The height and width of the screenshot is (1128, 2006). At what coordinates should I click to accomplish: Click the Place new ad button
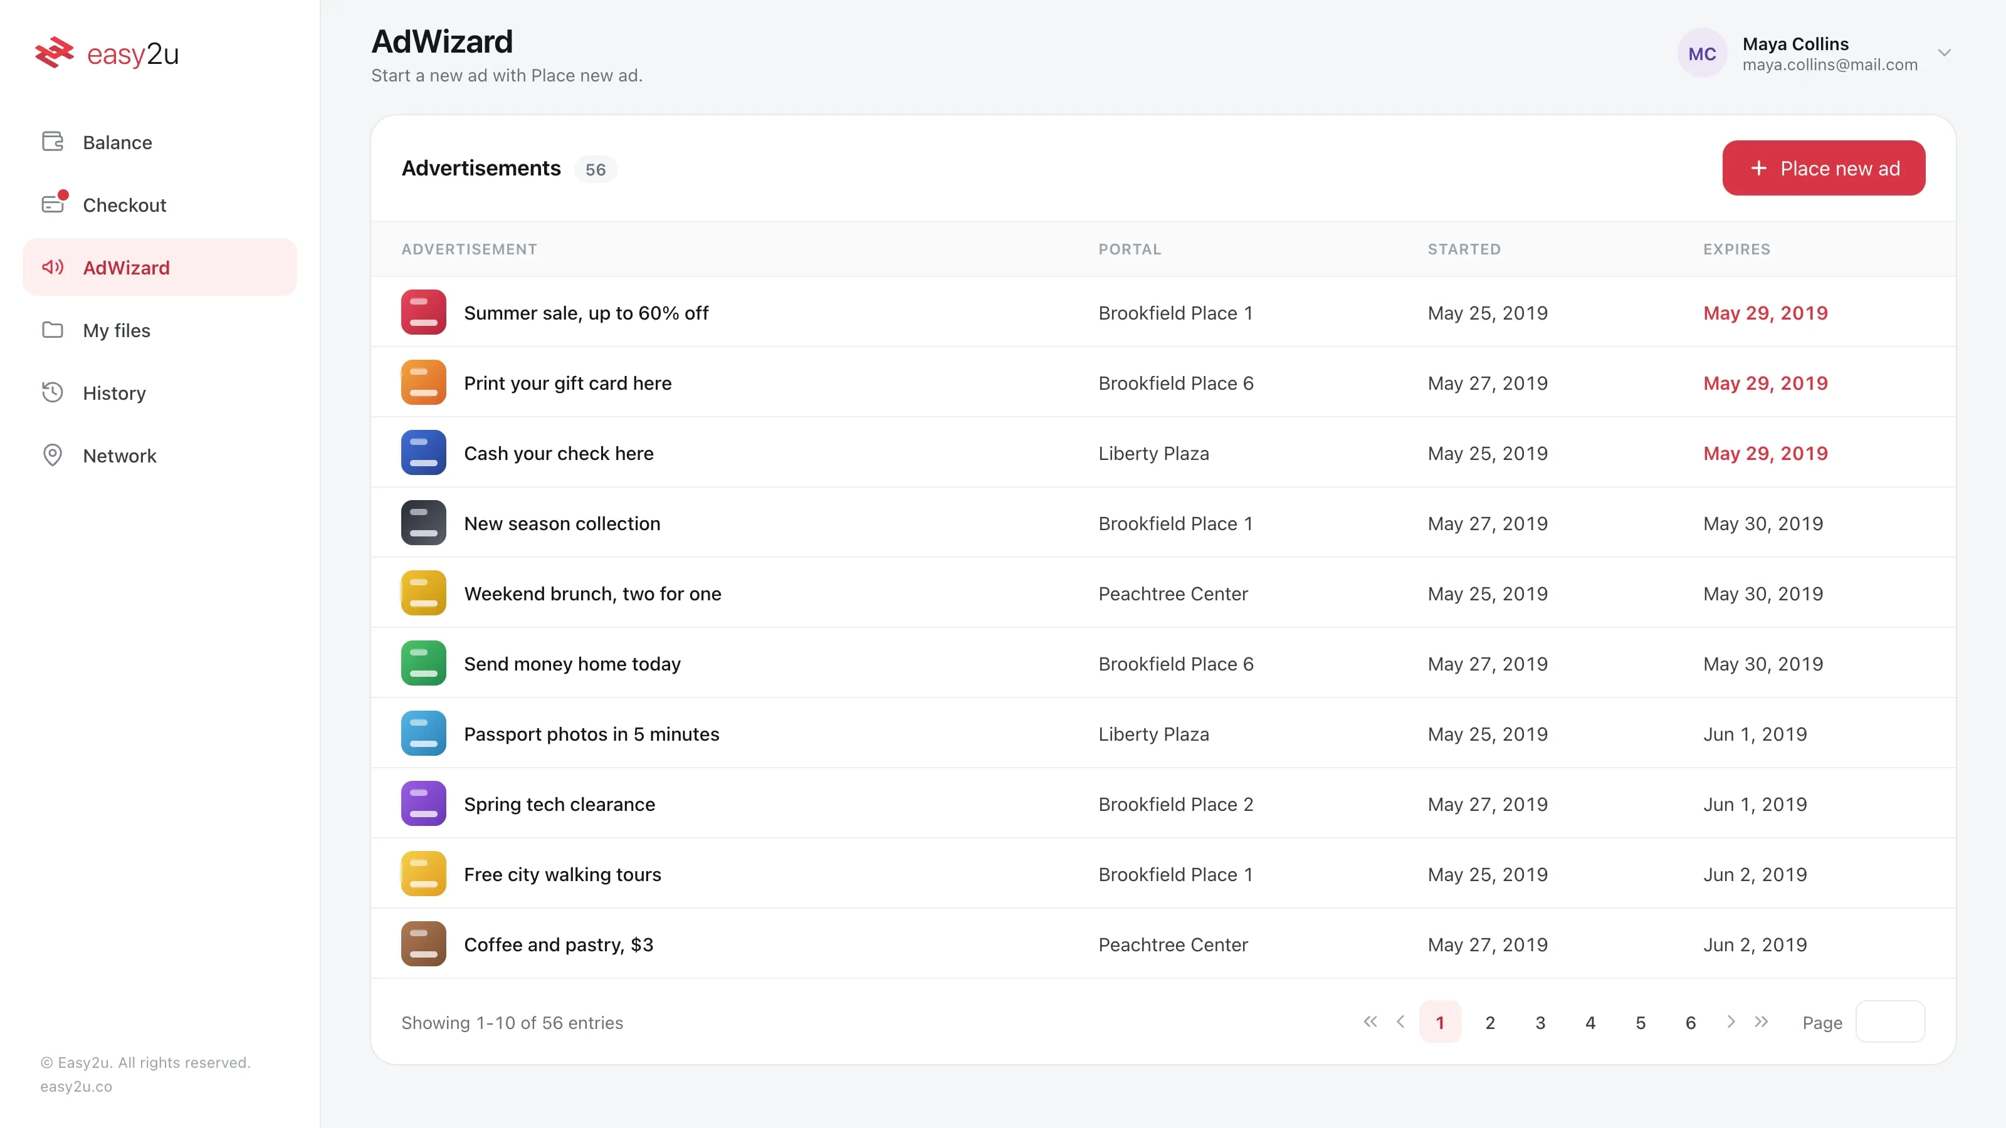(1824, 168)
